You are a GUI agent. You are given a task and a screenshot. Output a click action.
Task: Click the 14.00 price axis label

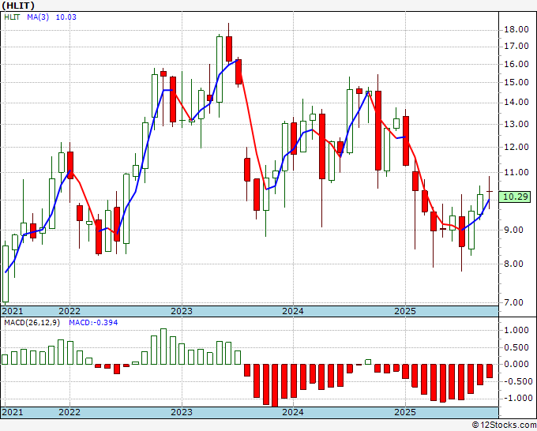[516, 102]
